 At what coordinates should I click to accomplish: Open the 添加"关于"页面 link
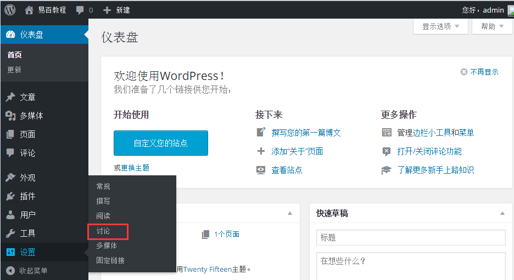click(297, 151)
